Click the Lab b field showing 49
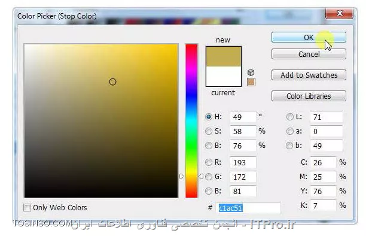Viewport: 366px width, 236px height. [x=327, y=146]
